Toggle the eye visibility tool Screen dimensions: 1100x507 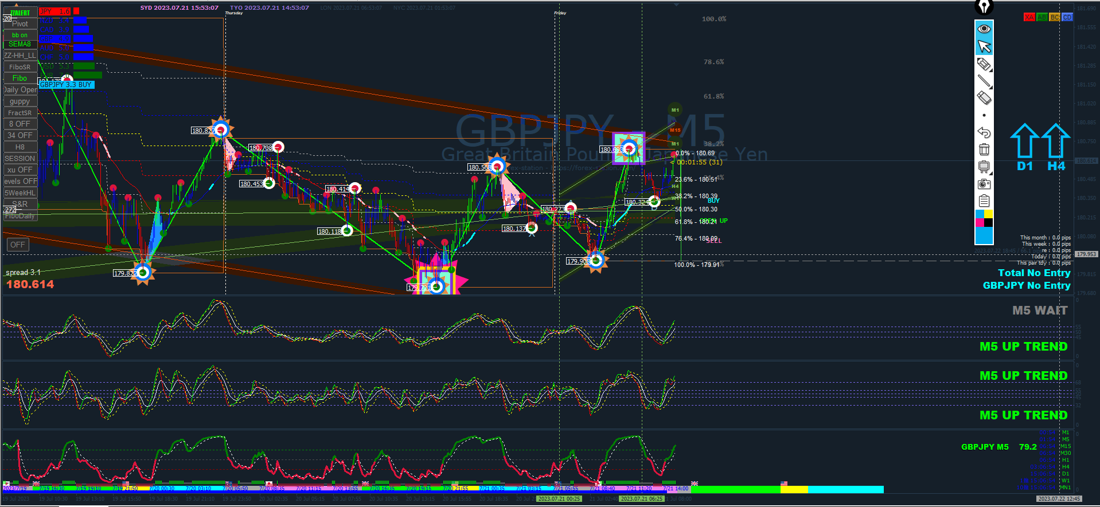pyautogui.click(x=984, y=29)
